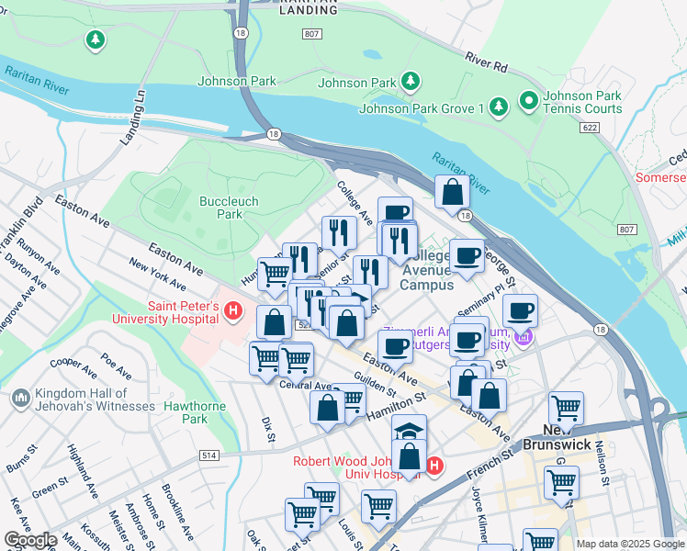The image size is (687, 551).
Task: Click the tree park icon above Raritan River
Action: pyautogui.click(x=96, y=40)
